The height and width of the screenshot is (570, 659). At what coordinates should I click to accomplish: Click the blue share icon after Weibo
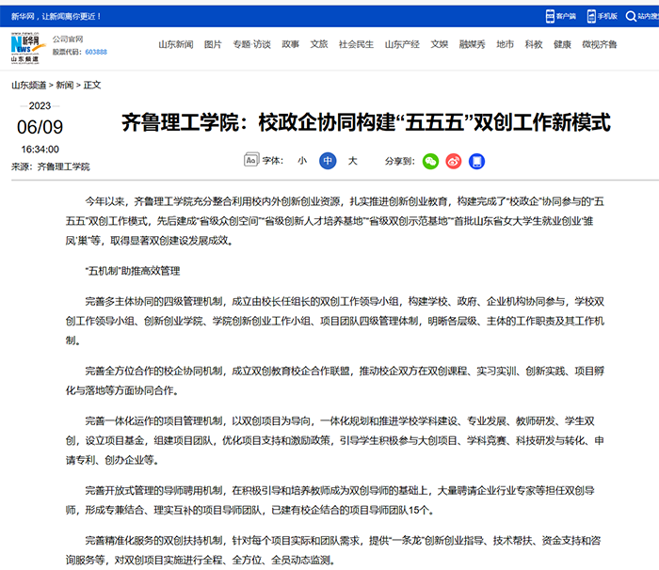(477, 161)
